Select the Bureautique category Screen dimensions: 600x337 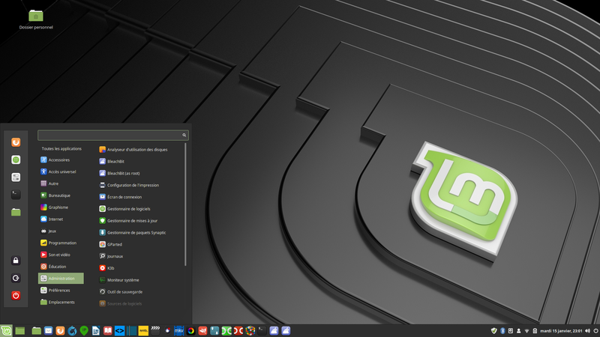click(61, 195)
